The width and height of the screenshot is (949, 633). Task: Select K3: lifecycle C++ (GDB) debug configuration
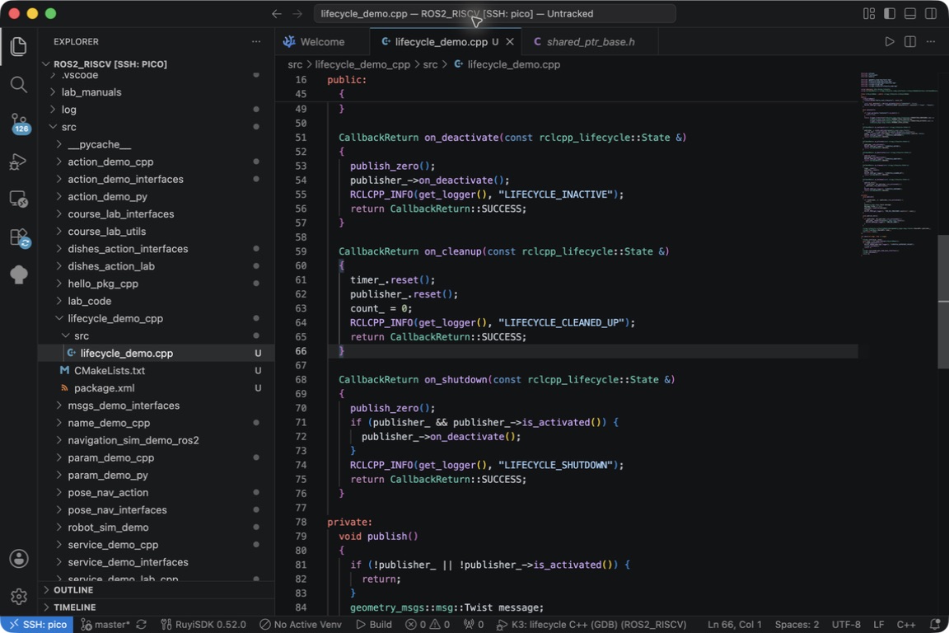[x=591, y=625]
